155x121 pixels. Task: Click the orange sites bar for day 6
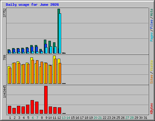click(33, 72)
